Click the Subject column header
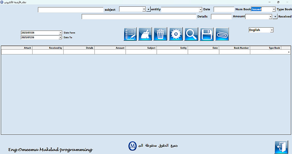This screenshot has height=154, width=292. (x=141, y=48)
